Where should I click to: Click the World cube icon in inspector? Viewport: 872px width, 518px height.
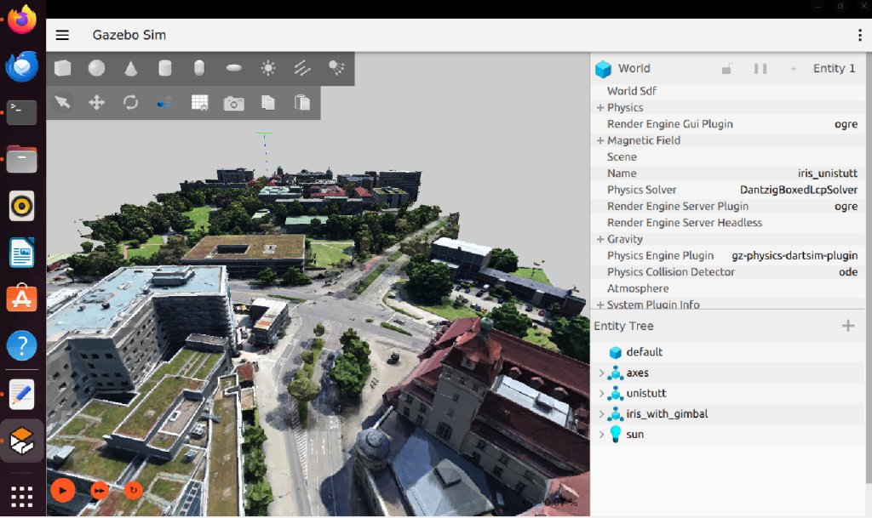pos(604,69)
